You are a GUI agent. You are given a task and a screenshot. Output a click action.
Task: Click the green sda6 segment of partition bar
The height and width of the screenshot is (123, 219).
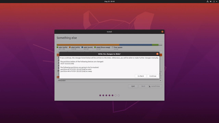pyautogui.click(x=155, y=45)
